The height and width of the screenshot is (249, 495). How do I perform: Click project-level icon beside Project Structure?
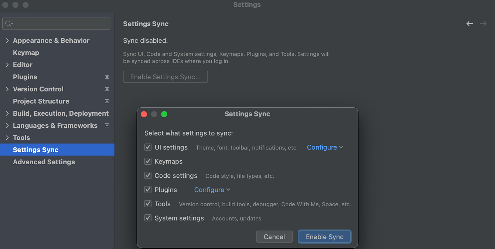[107, 101]
